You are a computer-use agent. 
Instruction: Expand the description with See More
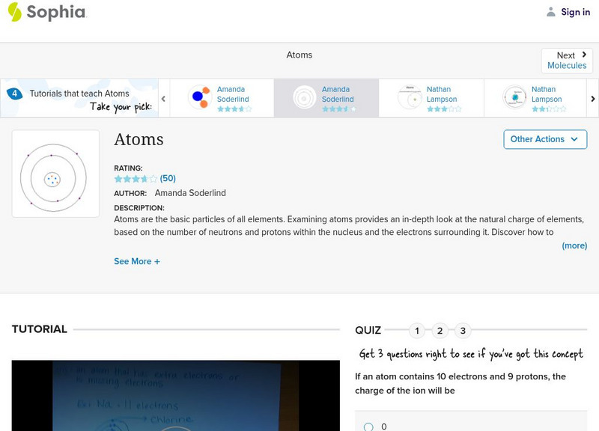point(136,261)
